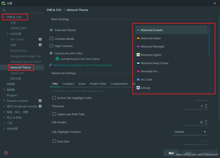Click the 外观 & 行为 breadcrumb
This screenshot has width=220, height=158.
point(54,10)
